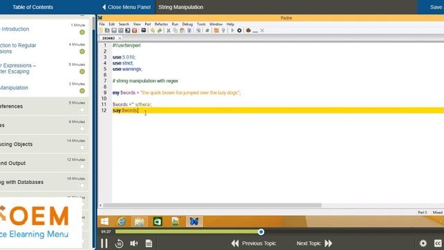Click the Save All toolbar icon
Screen dimensions: 444x250
click(128, 31)
